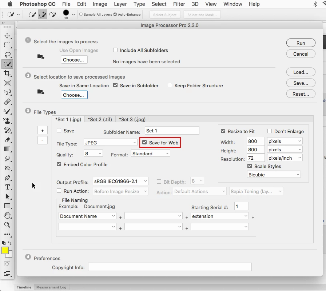Select the Smudge tool
This screenshot has height=291, width=326.
click(7, 159)
